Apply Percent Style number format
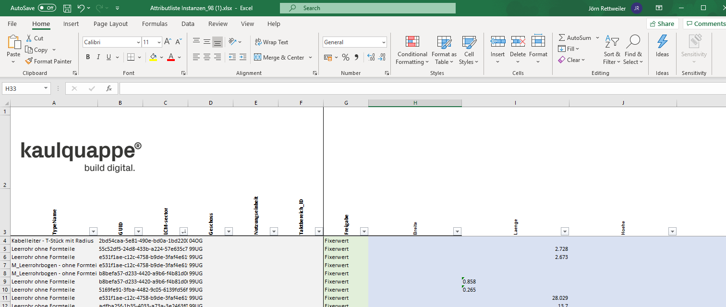This screenshot has height=307, width=726. coord(345,57)
